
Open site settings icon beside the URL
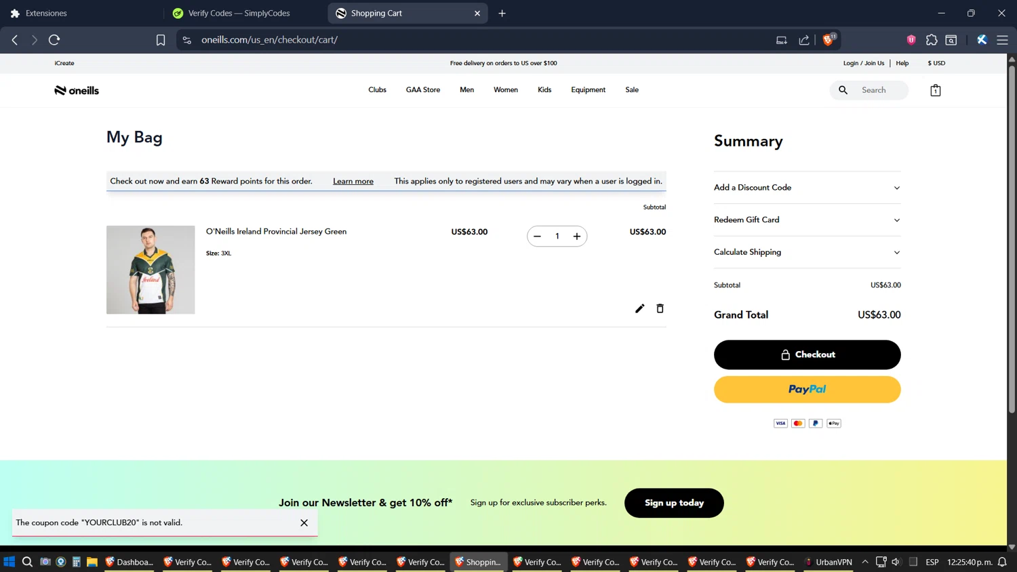(187, 40)
